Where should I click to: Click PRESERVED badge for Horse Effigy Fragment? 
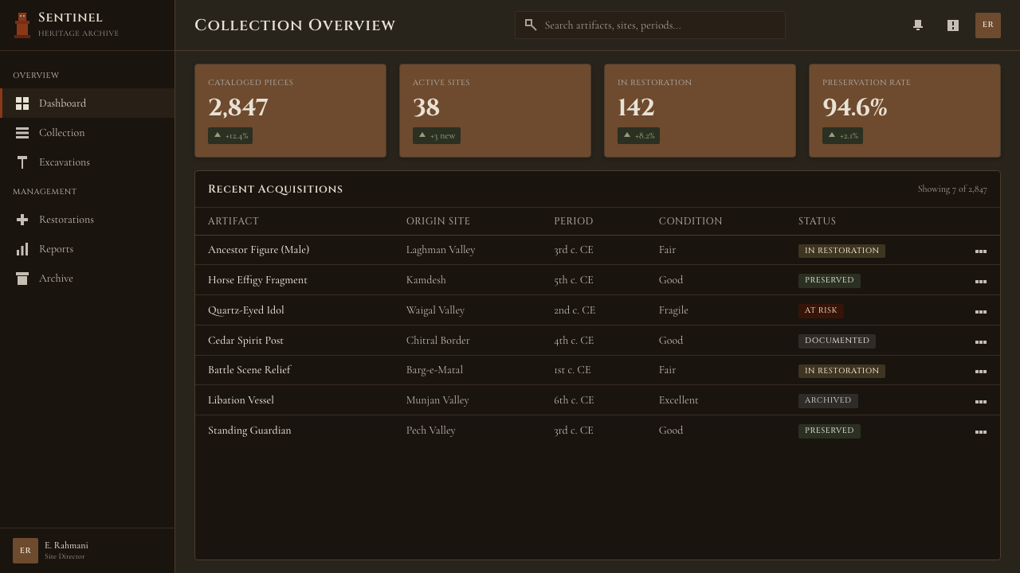pyautogui.click(x=830, y=281)
